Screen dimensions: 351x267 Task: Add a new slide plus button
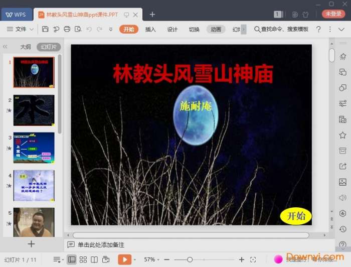31,244
